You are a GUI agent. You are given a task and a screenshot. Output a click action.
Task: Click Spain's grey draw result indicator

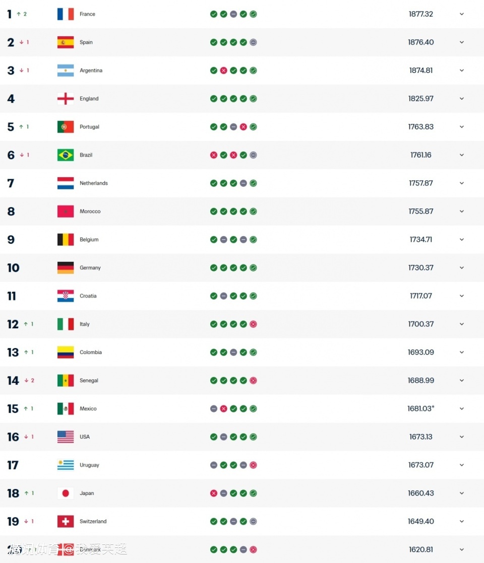(253, 42)
